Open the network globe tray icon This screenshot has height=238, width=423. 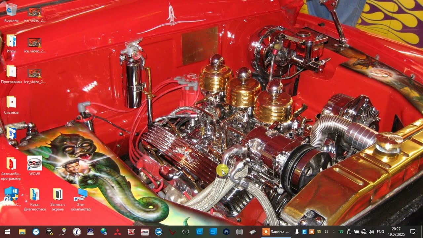pyautogui.click(x=364, y=232)
